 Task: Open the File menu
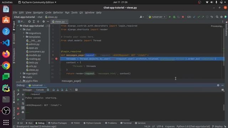(15, 13)
